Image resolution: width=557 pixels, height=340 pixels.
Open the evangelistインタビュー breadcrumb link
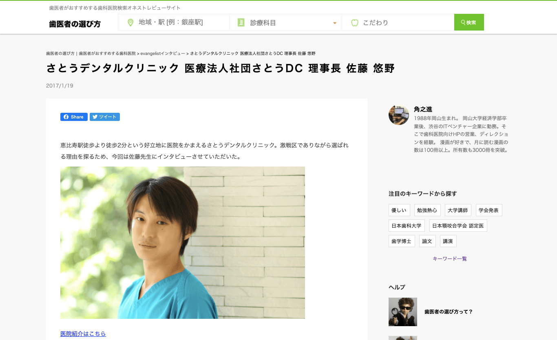click(x=163, y=53)
